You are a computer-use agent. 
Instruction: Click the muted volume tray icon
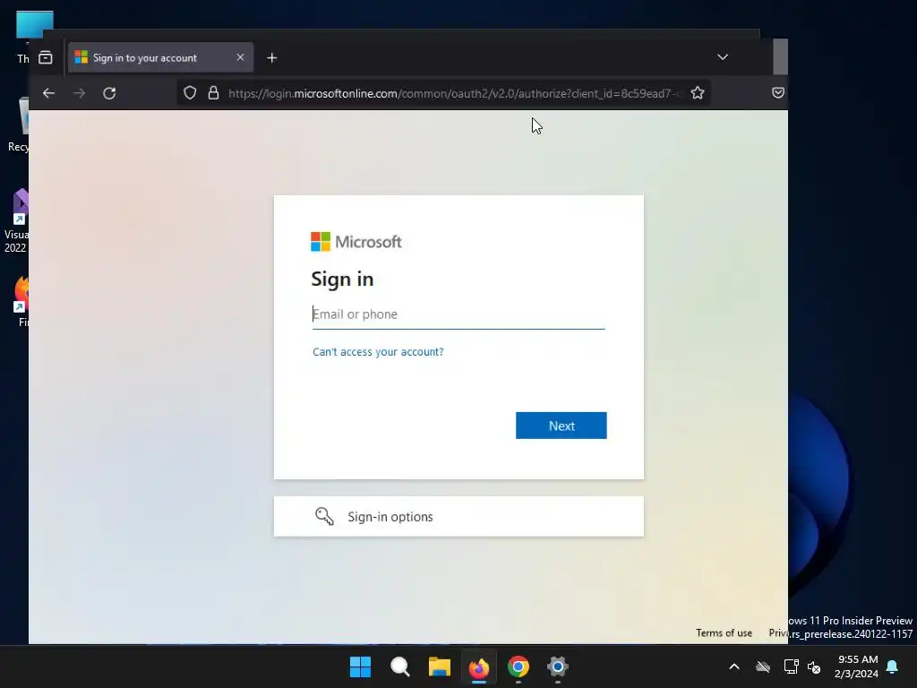pyautogui.click(x=814, y=666)
